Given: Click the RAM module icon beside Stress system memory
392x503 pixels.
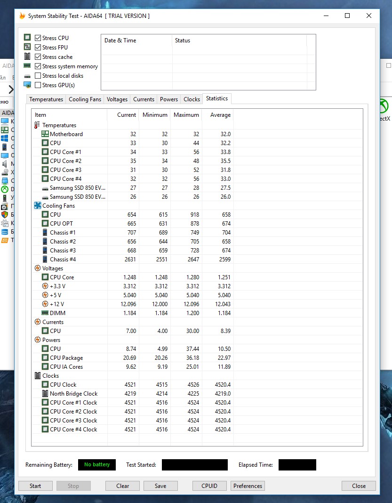Looking at the screenshot, I should [x=27, y=66].
